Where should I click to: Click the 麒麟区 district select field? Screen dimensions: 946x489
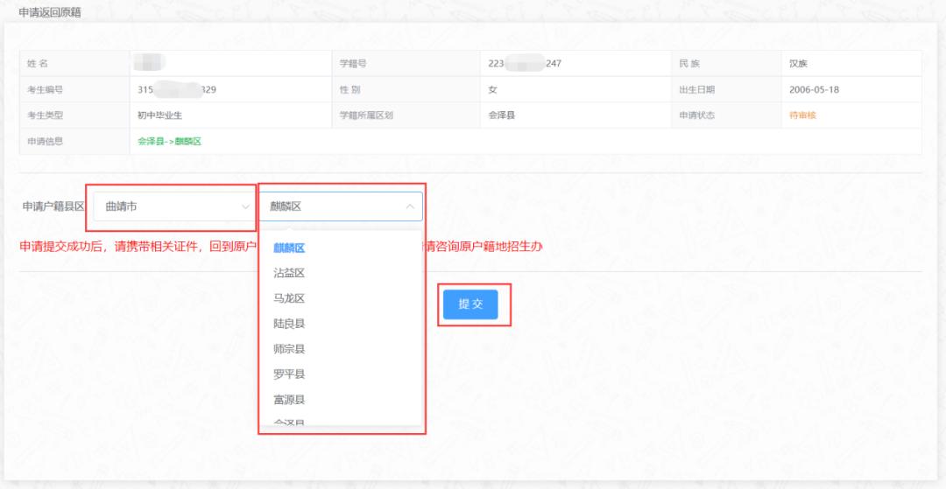click(333, 207)
